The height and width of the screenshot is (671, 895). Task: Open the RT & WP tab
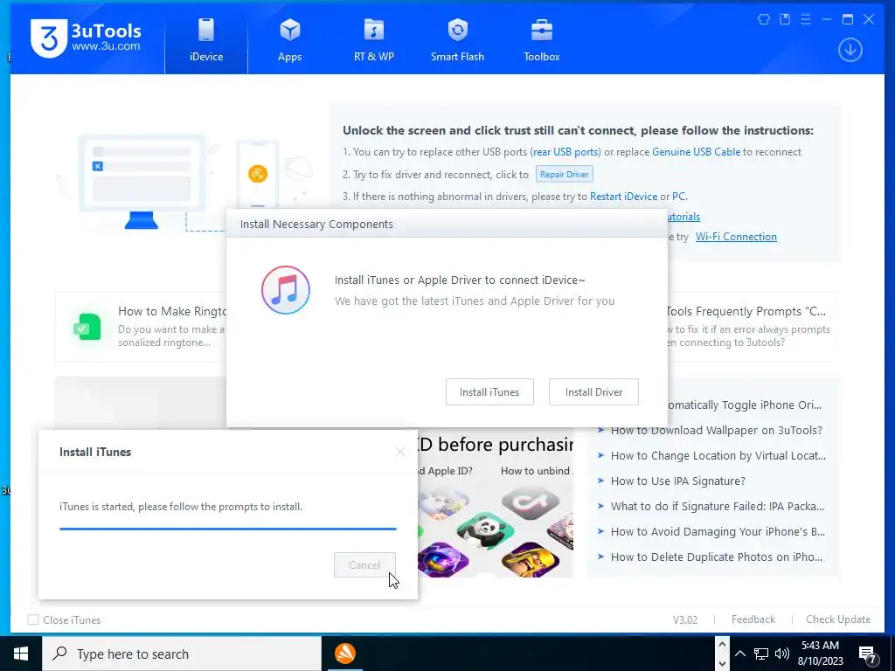374,40
